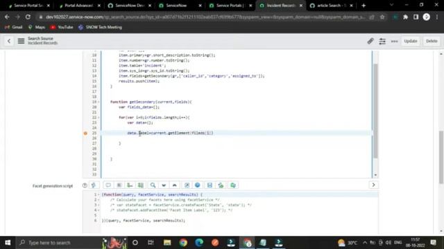Viewport: 444px width, 249px height.
Task: Open File Explorer from the taskbar
Action: (x=167, y=243)
